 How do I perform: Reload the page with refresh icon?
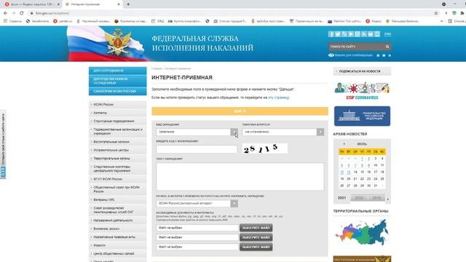click(22, 13)
